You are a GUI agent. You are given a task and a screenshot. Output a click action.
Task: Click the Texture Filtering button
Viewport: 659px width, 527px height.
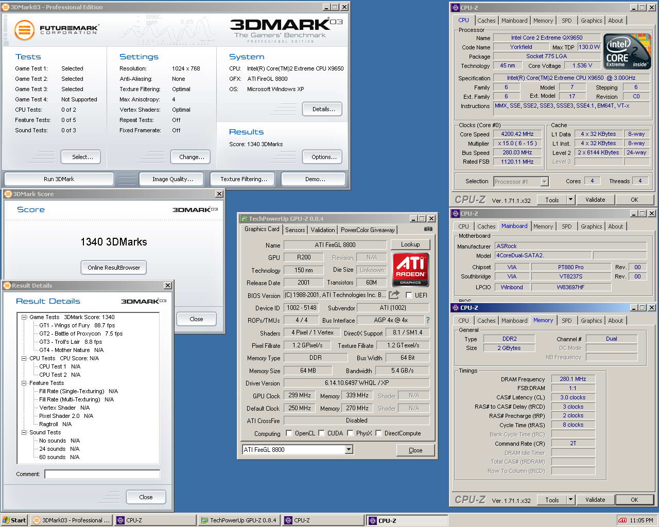click(244, 179)
